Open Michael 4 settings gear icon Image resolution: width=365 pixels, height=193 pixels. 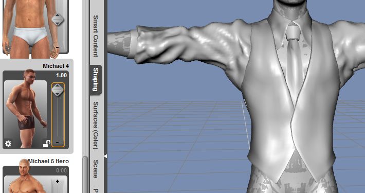coord(8,144)
